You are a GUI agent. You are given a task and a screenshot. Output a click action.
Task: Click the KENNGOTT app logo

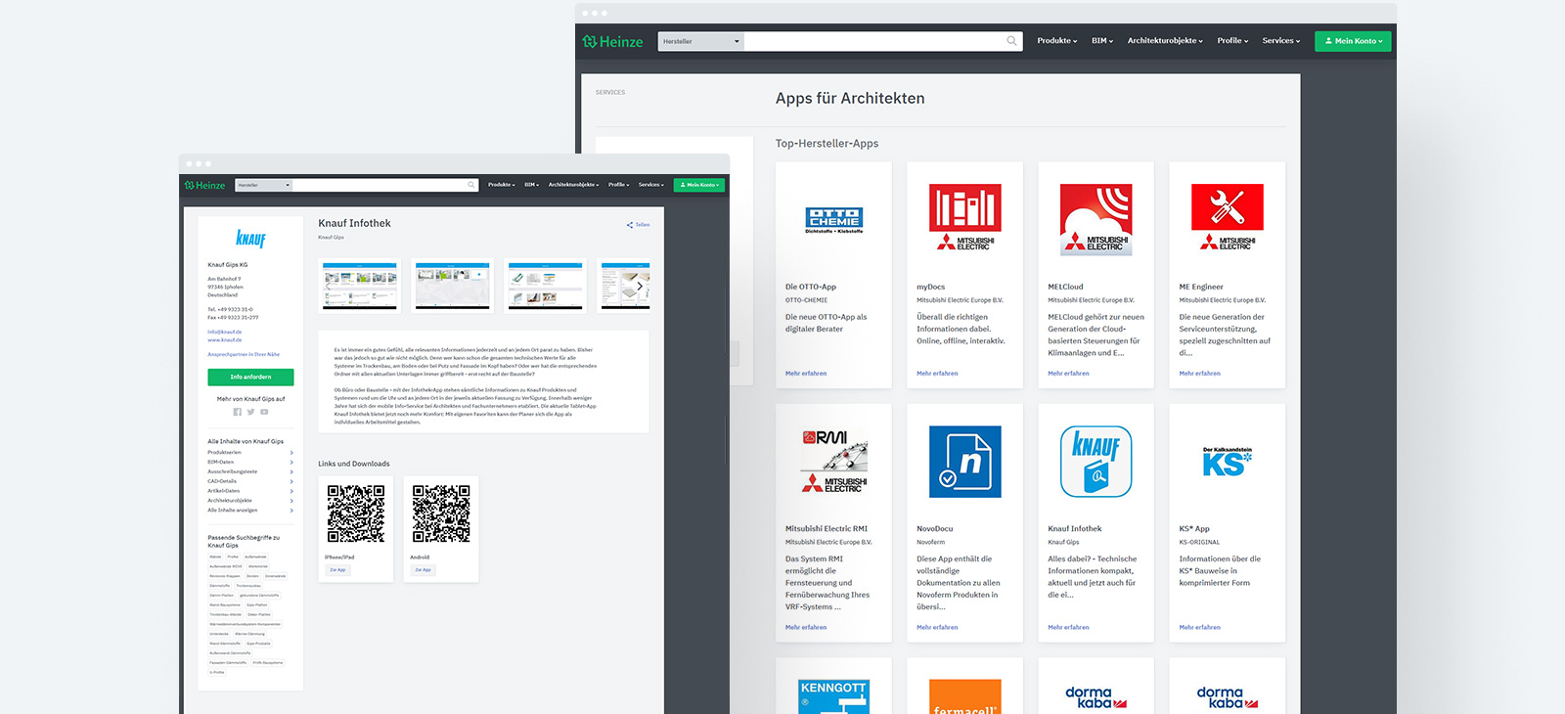pyautogui.click(x=834, y=696)
